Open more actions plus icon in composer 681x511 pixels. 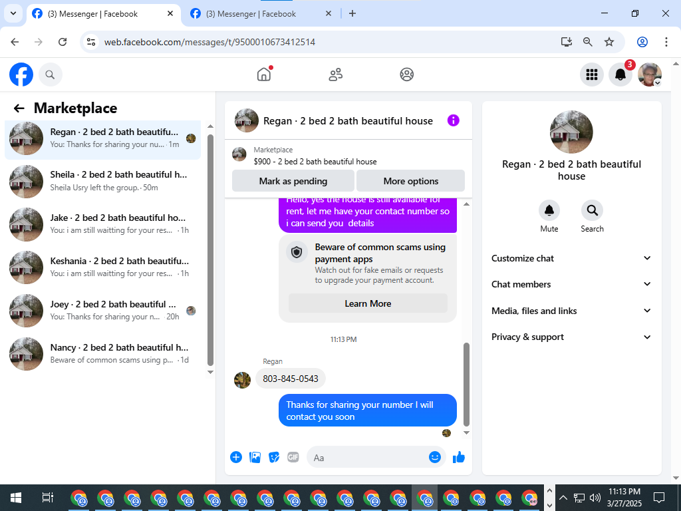pyautogui.click(x=236, y=457)
